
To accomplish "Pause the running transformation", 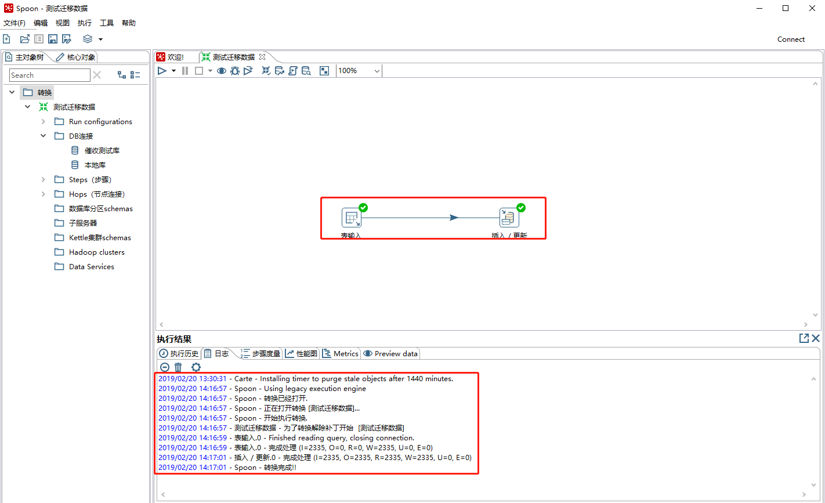I will click(185, 71).
